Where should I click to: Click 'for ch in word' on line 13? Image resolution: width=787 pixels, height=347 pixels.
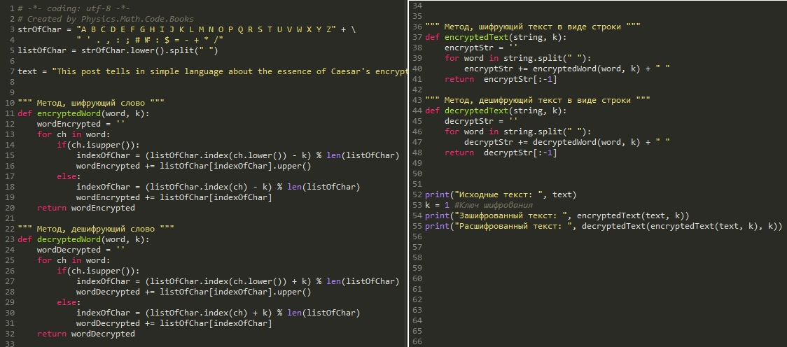pos(74,134)
